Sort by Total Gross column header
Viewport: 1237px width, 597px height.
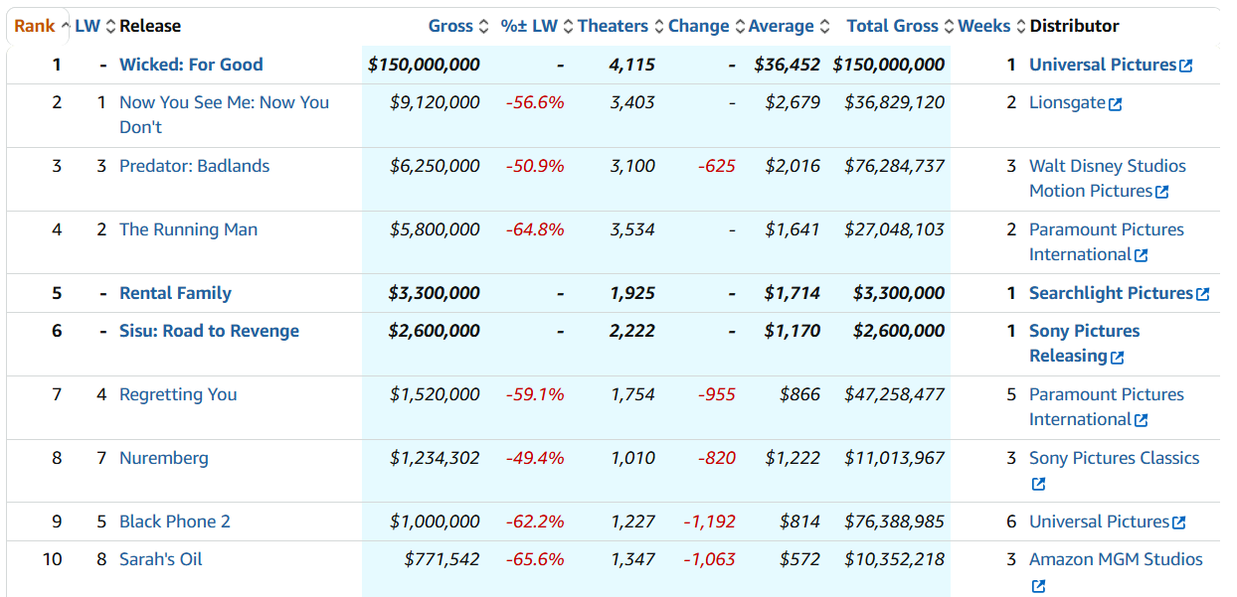[x=892, y=26]
